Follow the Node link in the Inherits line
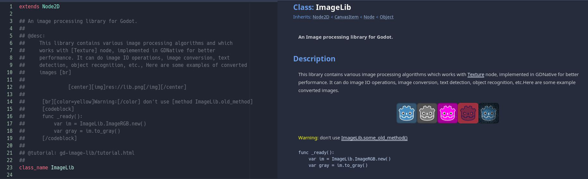This screenshot has height=179, width=588. click(x=369, y=17)
